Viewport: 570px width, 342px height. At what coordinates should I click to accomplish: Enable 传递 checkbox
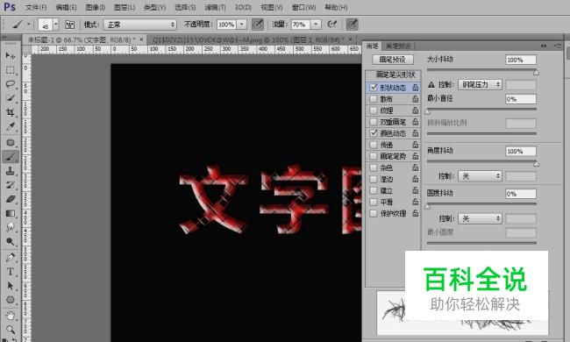pos(374,145)
